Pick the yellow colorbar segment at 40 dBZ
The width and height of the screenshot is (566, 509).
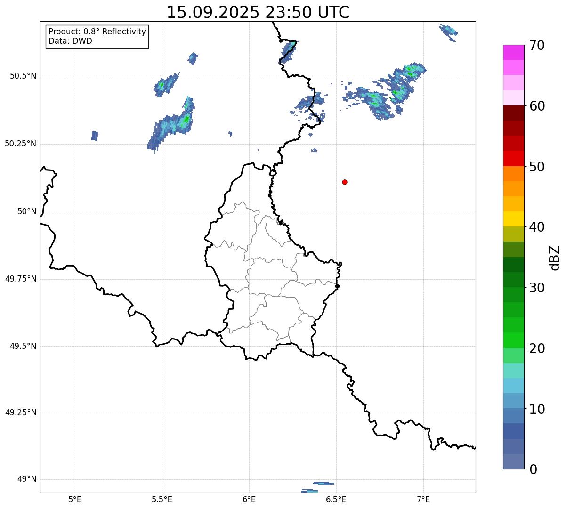point(513,219)
